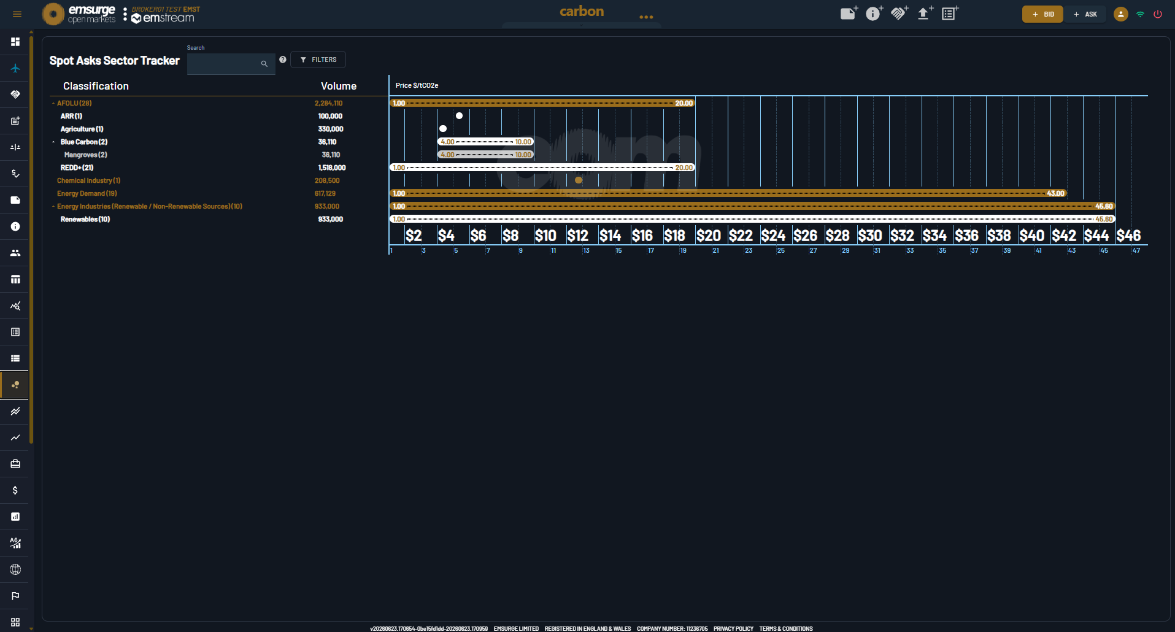Select the Energy Demand (19) row
The height and width of the screenshot is (632, 1175).
coord(87,193)
